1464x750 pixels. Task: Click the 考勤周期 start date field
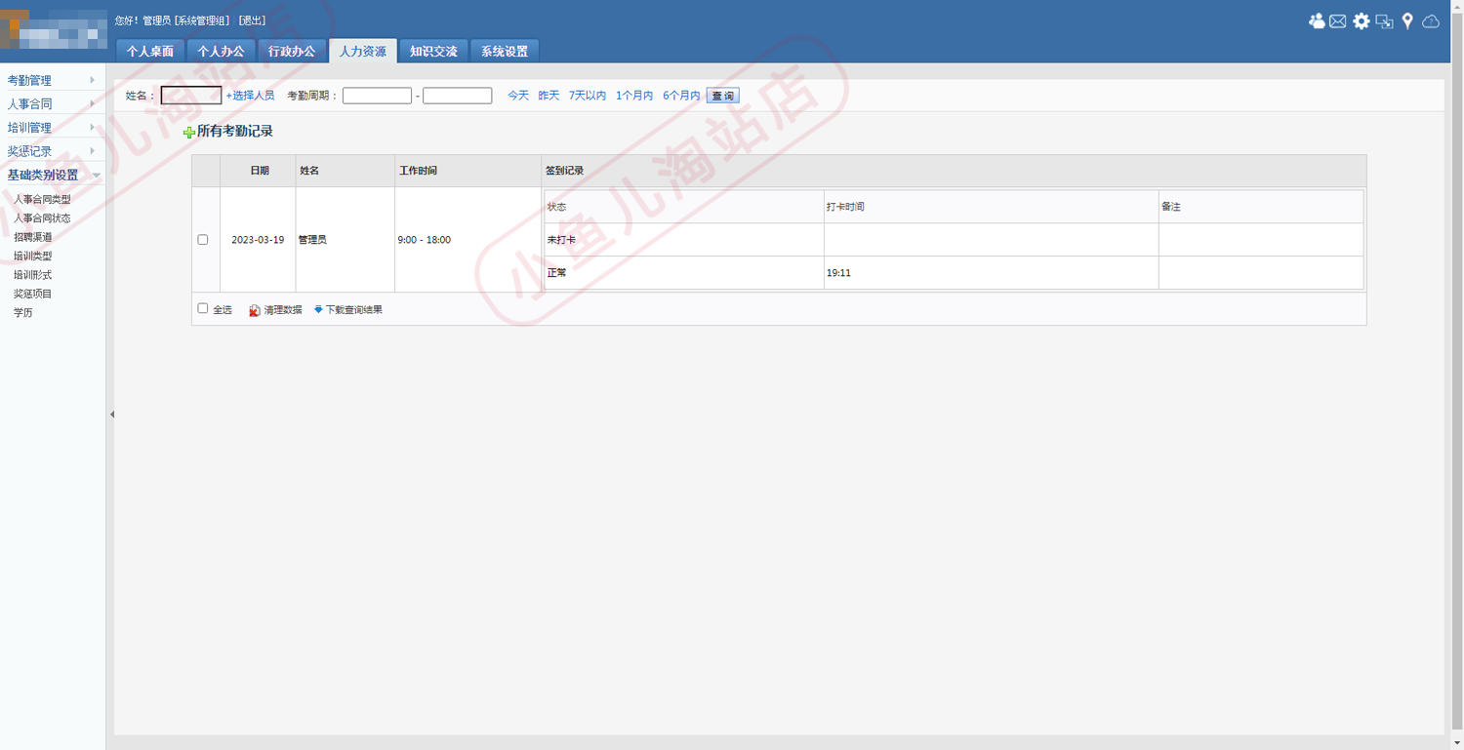click(x=377, y=96)
